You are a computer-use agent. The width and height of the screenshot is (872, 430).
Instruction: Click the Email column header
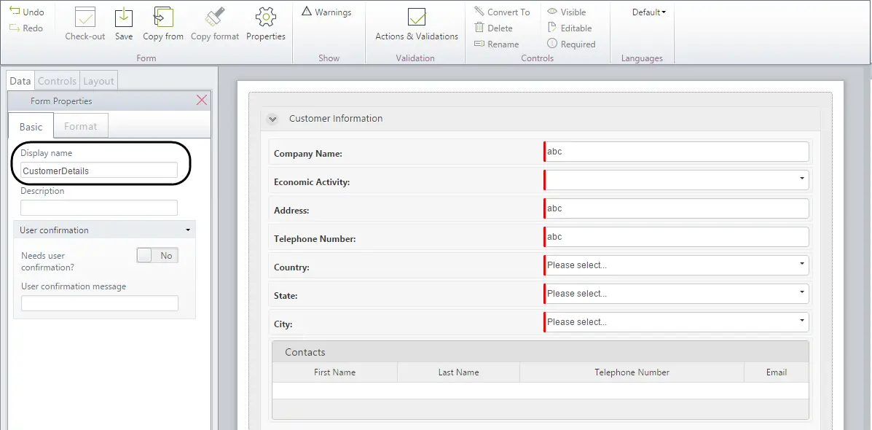[x=777, y=372]
